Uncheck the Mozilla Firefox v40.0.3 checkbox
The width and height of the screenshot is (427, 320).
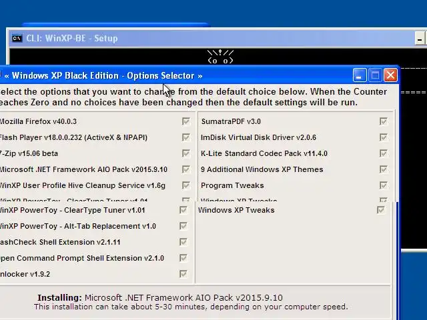click(x=186, y=121)
